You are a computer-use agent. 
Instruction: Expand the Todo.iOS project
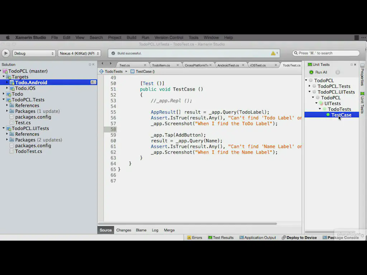point(7,88)
